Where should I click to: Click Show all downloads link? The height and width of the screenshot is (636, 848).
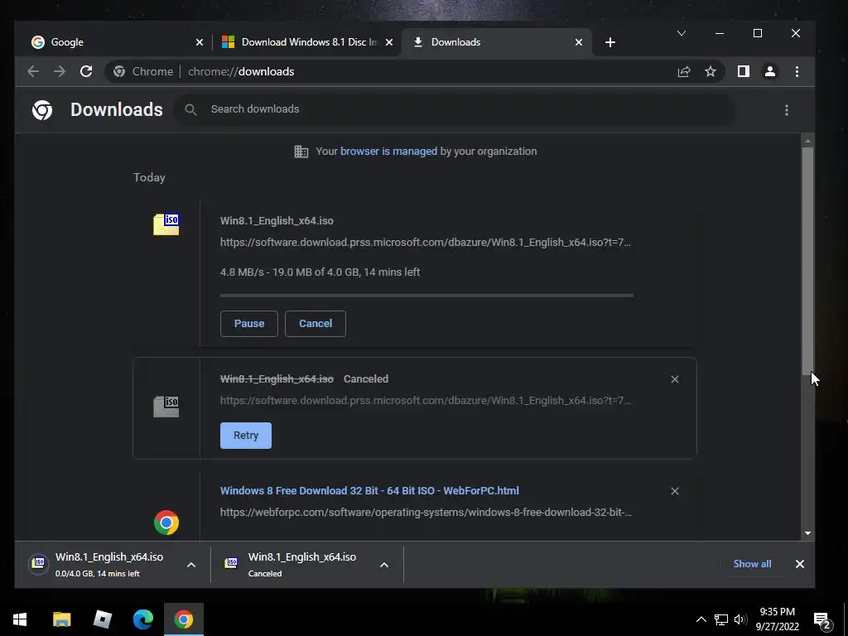click(x=752, y=564)
